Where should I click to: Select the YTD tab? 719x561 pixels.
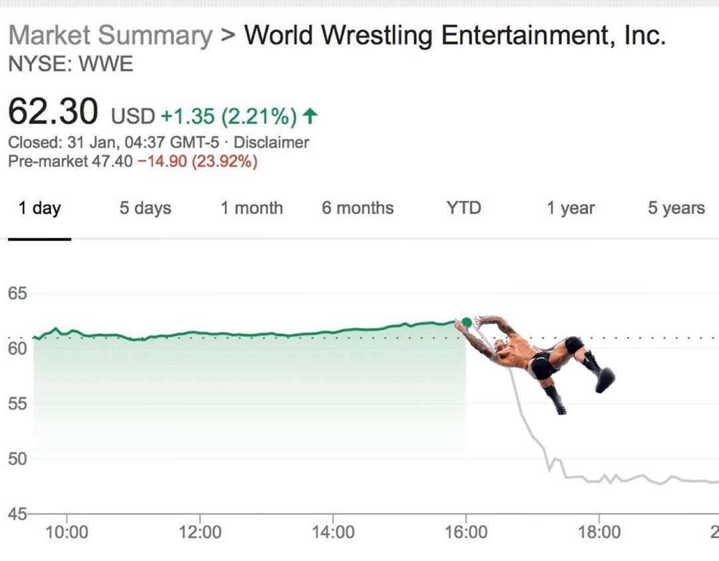(463, 208)
